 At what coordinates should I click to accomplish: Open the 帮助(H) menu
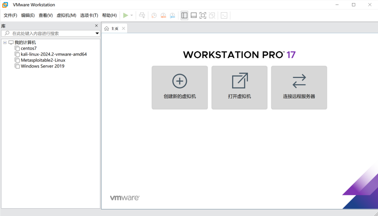109,15
